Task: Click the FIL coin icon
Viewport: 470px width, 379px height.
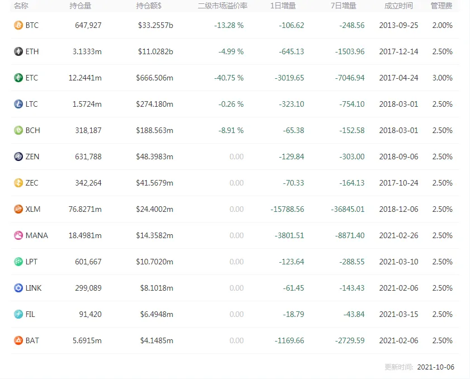Action: click(x=18, y=314)
